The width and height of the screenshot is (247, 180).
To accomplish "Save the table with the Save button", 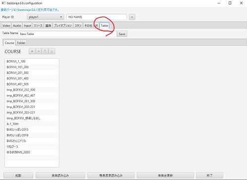I will 122,34.
